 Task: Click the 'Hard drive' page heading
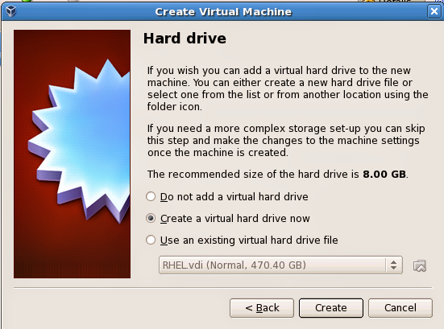[x=185, y=39]
